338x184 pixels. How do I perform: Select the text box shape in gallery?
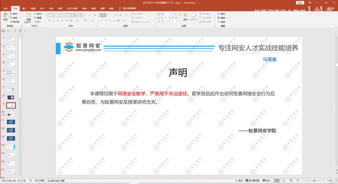(159, 14)
